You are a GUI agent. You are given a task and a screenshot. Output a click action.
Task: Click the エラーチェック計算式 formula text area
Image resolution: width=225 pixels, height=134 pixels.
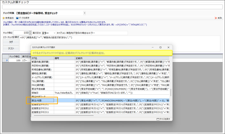120,44
